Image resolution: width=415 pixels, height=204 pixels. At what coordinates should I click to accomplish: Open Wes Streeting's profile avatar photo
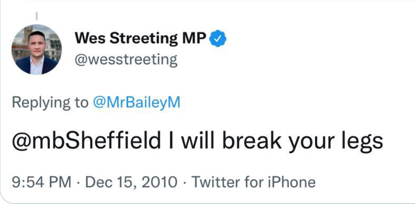click(36, 49)
